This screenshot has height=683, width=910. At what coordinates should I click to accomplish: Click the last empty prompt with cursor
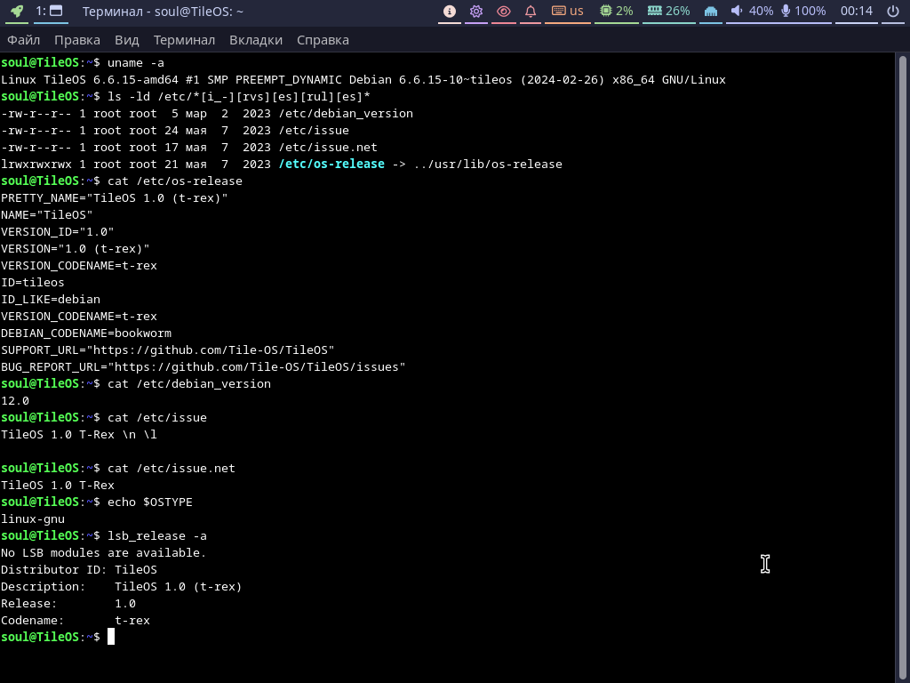pyautogui.click(x=58, y=637)
